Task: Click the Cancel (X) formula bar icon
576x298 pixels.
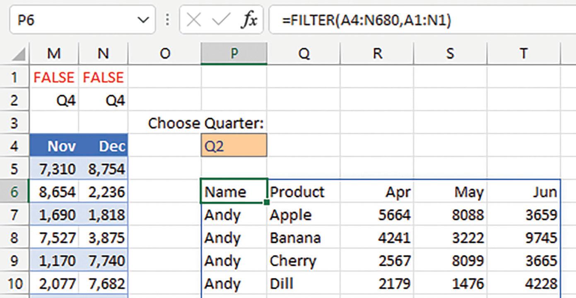Action: click(x=193, y=20)
